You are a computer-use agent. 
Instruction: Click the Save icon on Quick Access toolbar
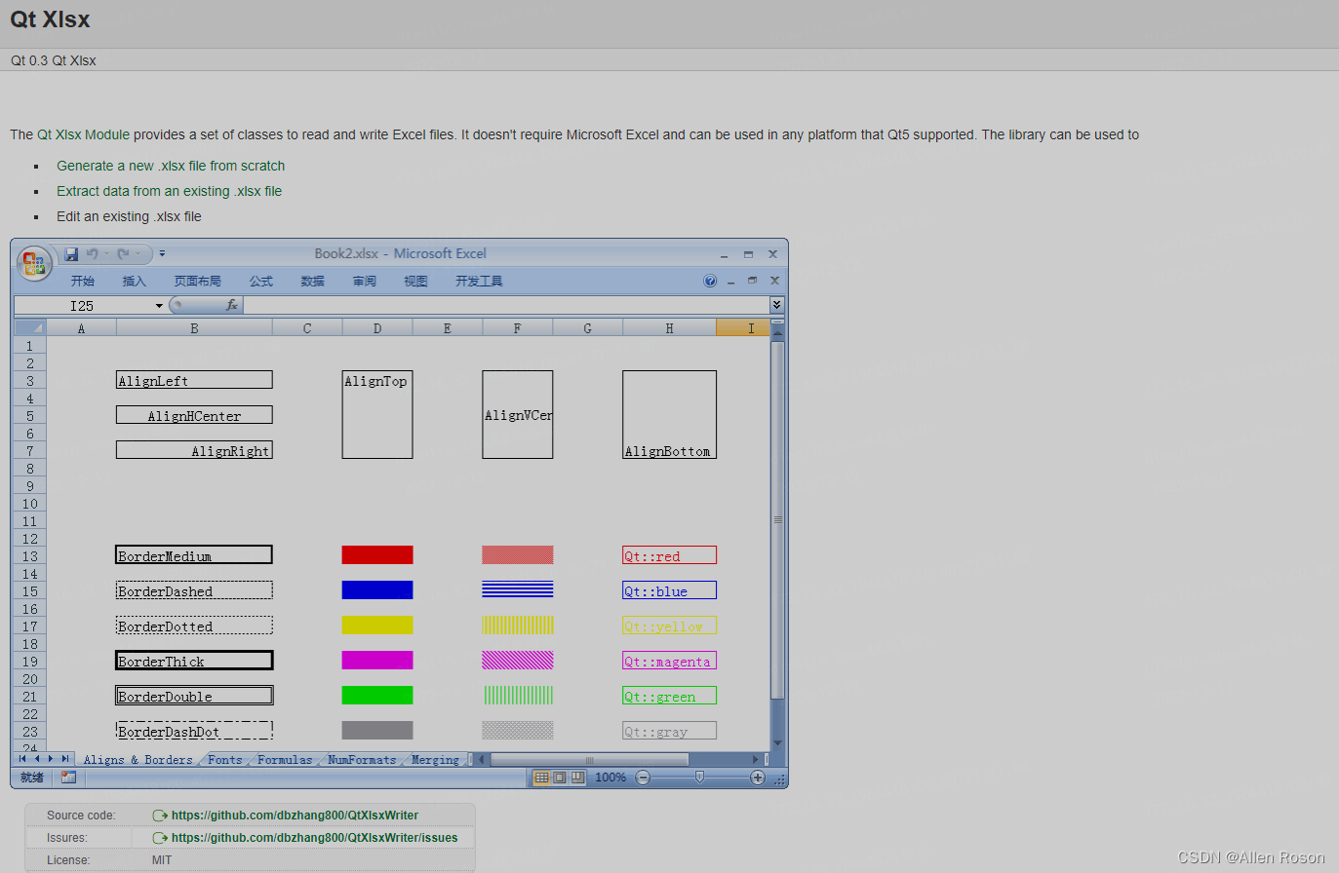click(x=71, y=253)
